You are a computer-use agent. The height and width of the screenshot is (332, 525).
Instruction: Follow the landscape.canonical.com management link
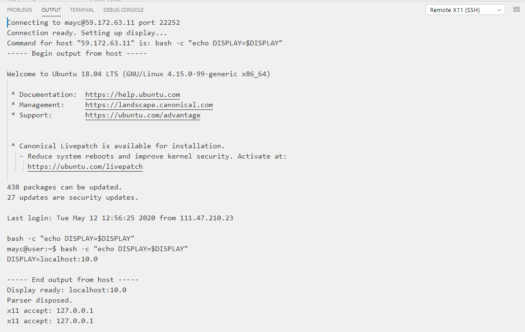[x=149, y=105]
